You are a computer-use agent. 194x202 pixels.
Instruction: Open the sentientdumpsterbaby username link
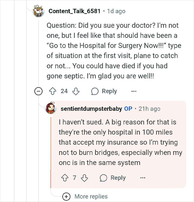tap(91, 109)
